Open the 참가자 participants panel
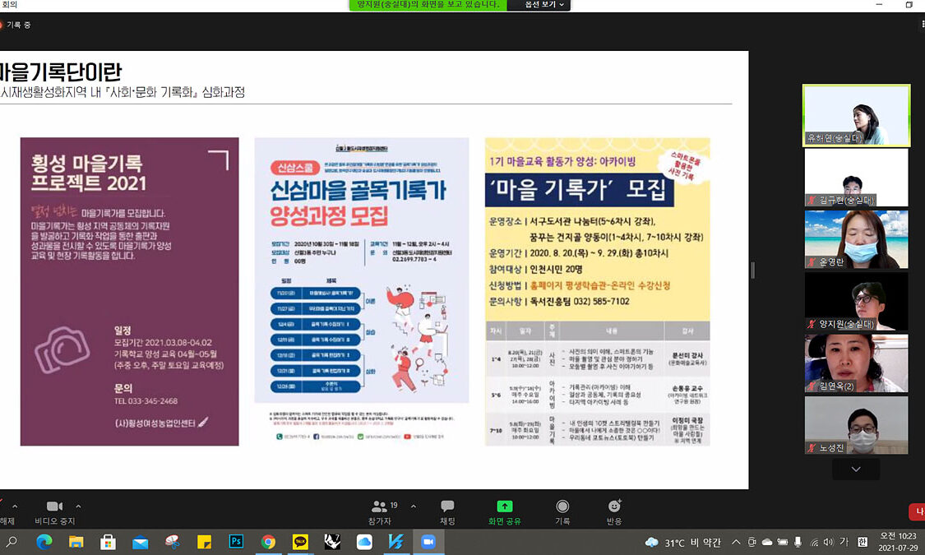The width and height of the screenshot is (925, 555). pyautogui.click(x=379, y=511)
